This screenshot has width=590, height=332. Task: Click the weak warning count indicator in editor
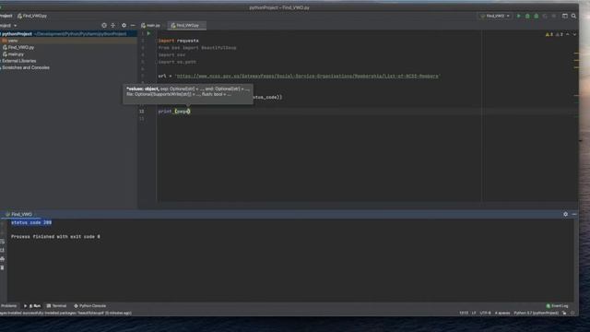tap(560, 34)
